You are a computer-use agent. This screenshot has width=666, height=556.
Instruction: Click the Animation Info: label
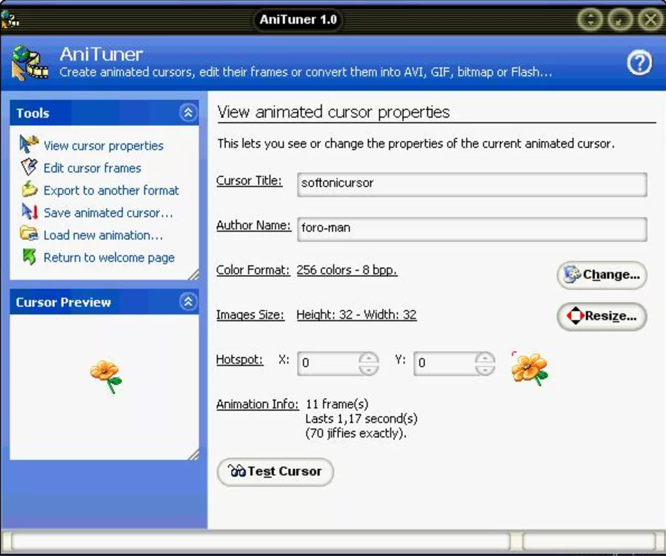click(257, 404)
